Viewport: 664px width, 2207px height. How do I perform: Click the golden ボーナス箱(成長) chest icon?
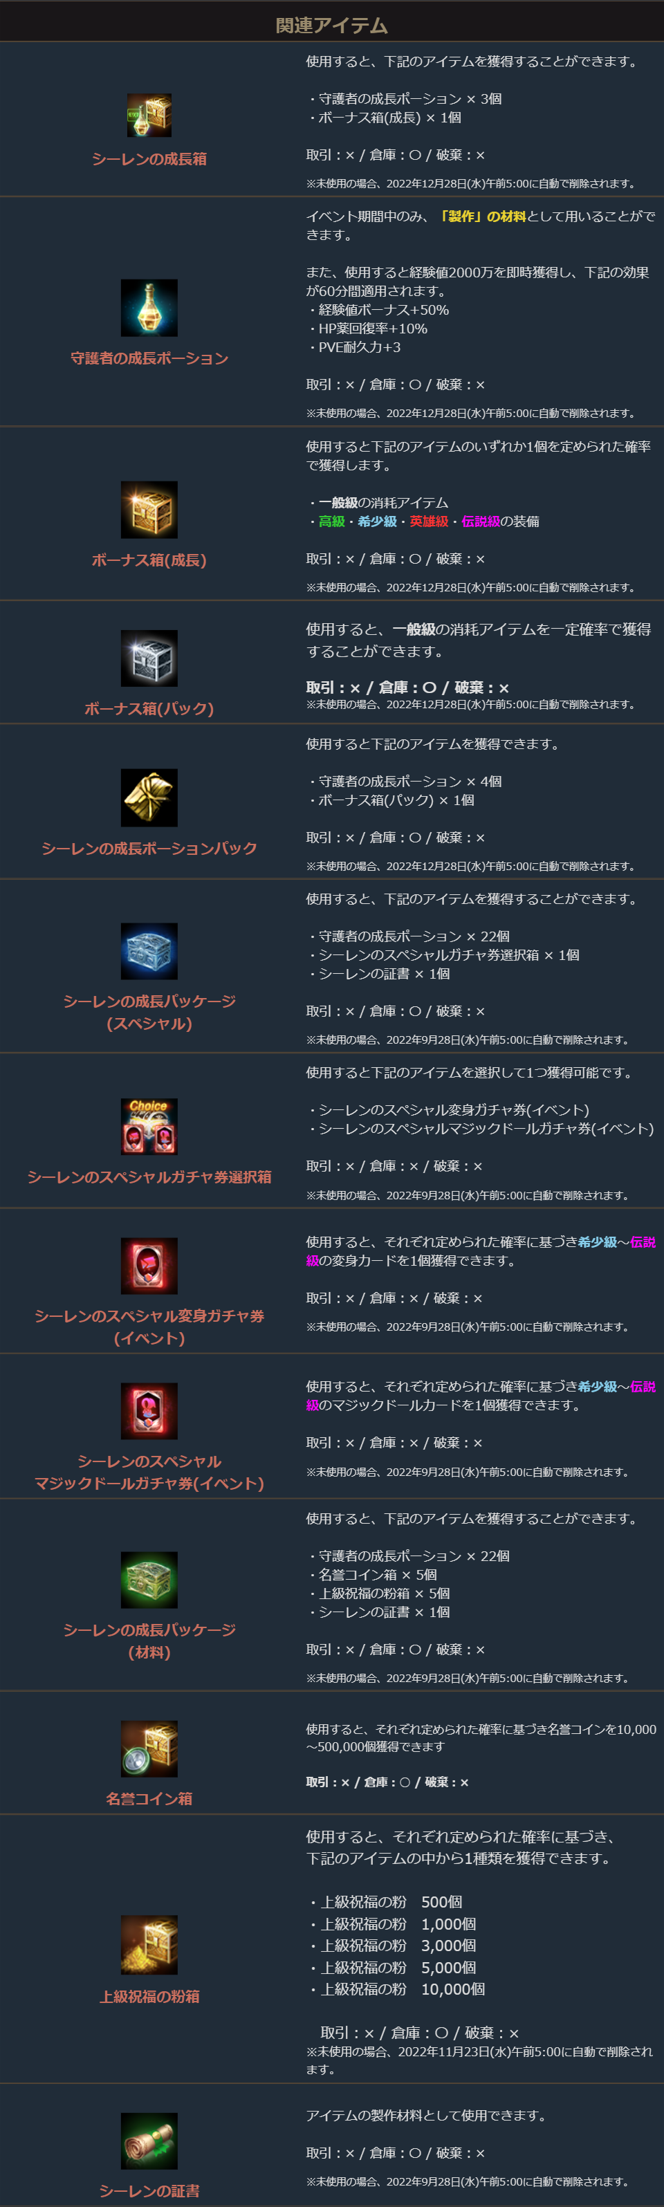[x=149, y=510]
